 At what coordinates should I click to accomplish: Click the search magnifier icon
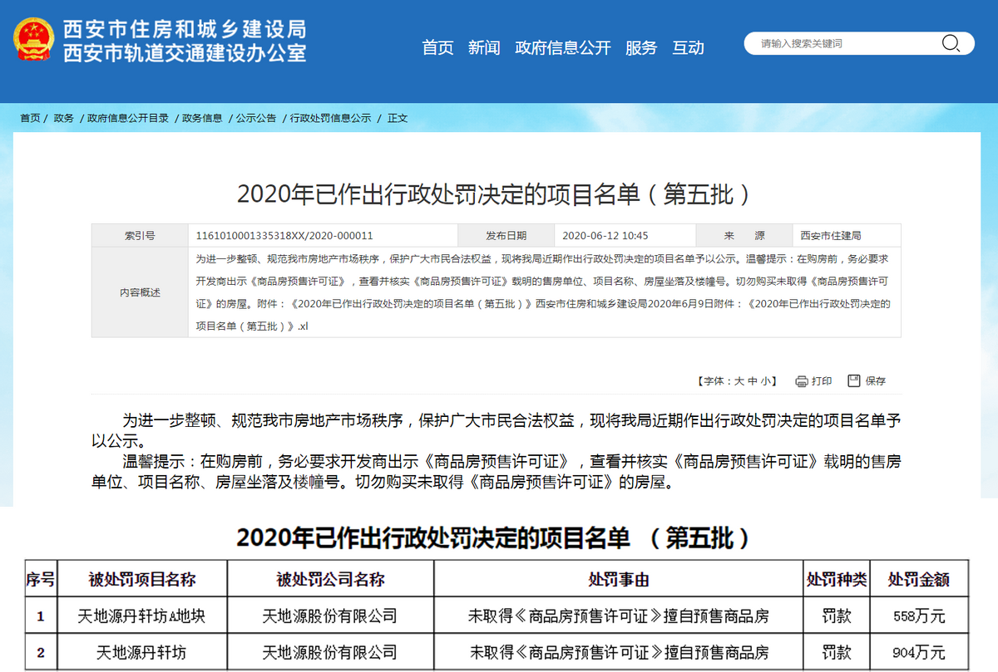point(950,44)
